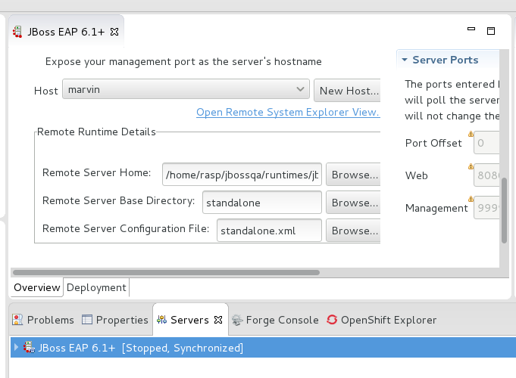Browse for Remote Server Home
This screenshot has height=378, width=516.
[x=353, y=175]
